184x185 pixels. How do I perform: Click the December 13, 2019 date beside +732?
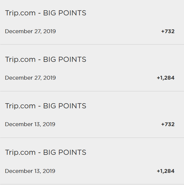point(30,124)
